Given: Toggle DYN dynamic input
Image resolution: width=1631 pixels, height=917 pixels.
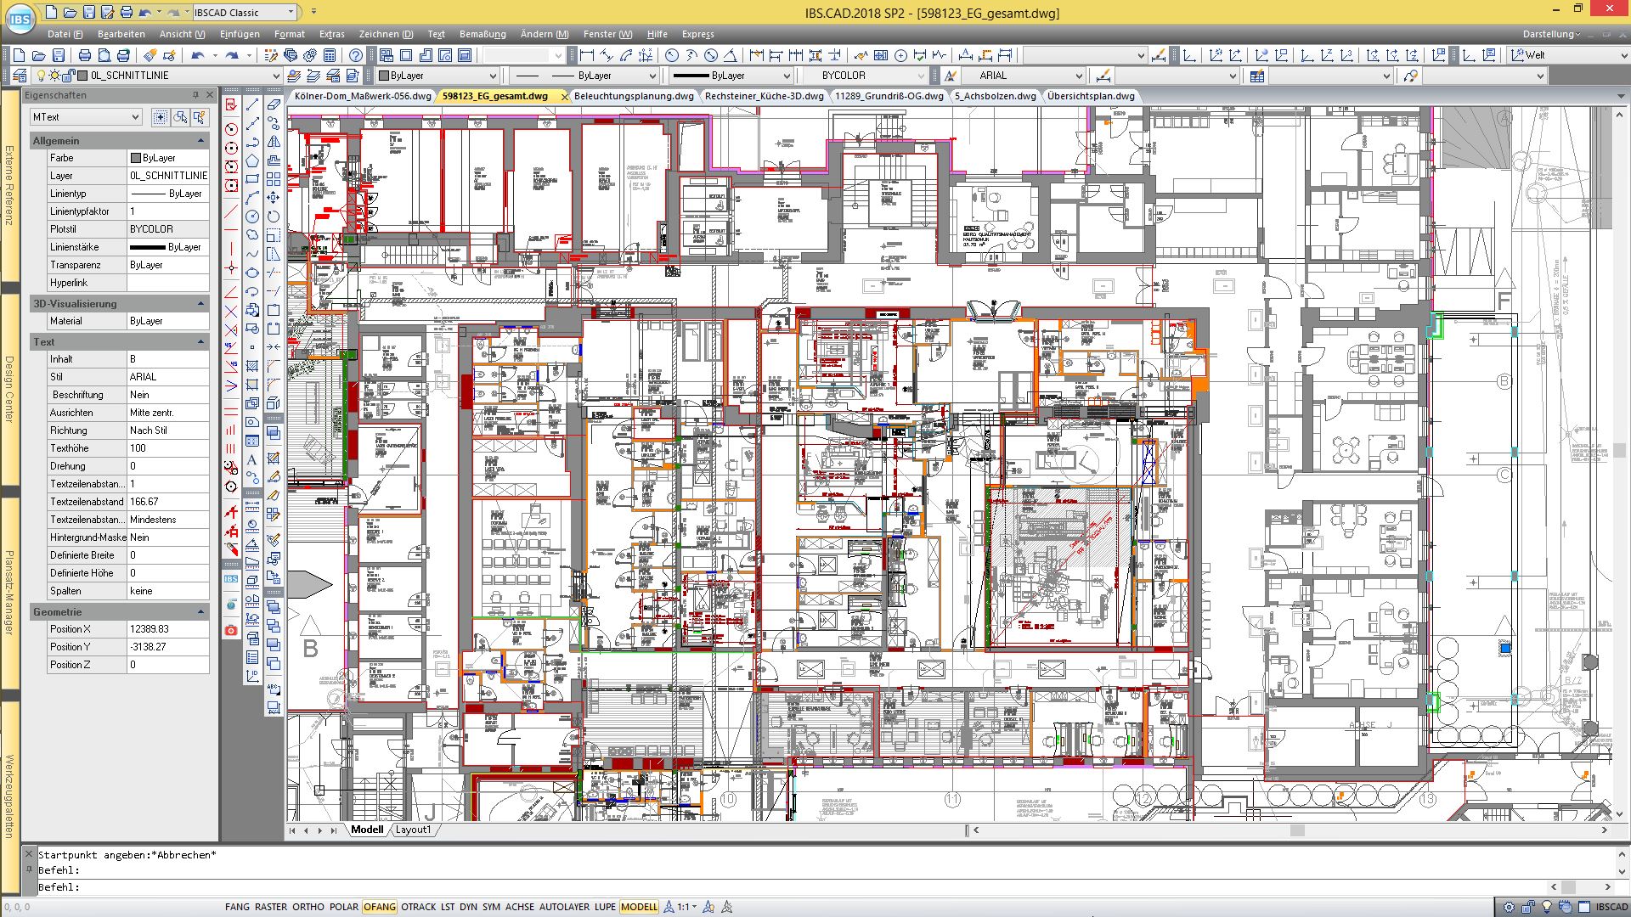Looking at the screenshot, I should click(468, 907).
